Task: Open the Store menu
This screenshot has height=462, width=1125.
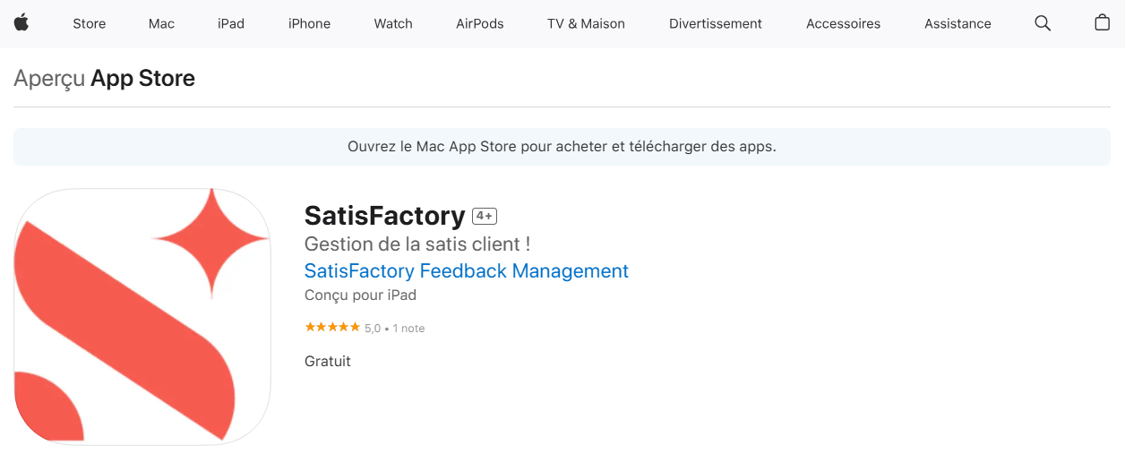Action: coord(90,24)
